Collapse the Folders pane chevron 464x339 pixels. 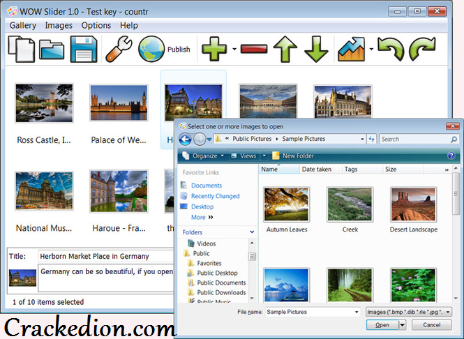click(x=252, y=232)
